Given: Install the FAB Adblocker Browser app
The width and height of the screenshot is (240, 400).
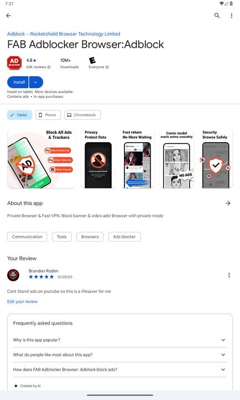Looking at the screenshot, I should tap(18, 82).
